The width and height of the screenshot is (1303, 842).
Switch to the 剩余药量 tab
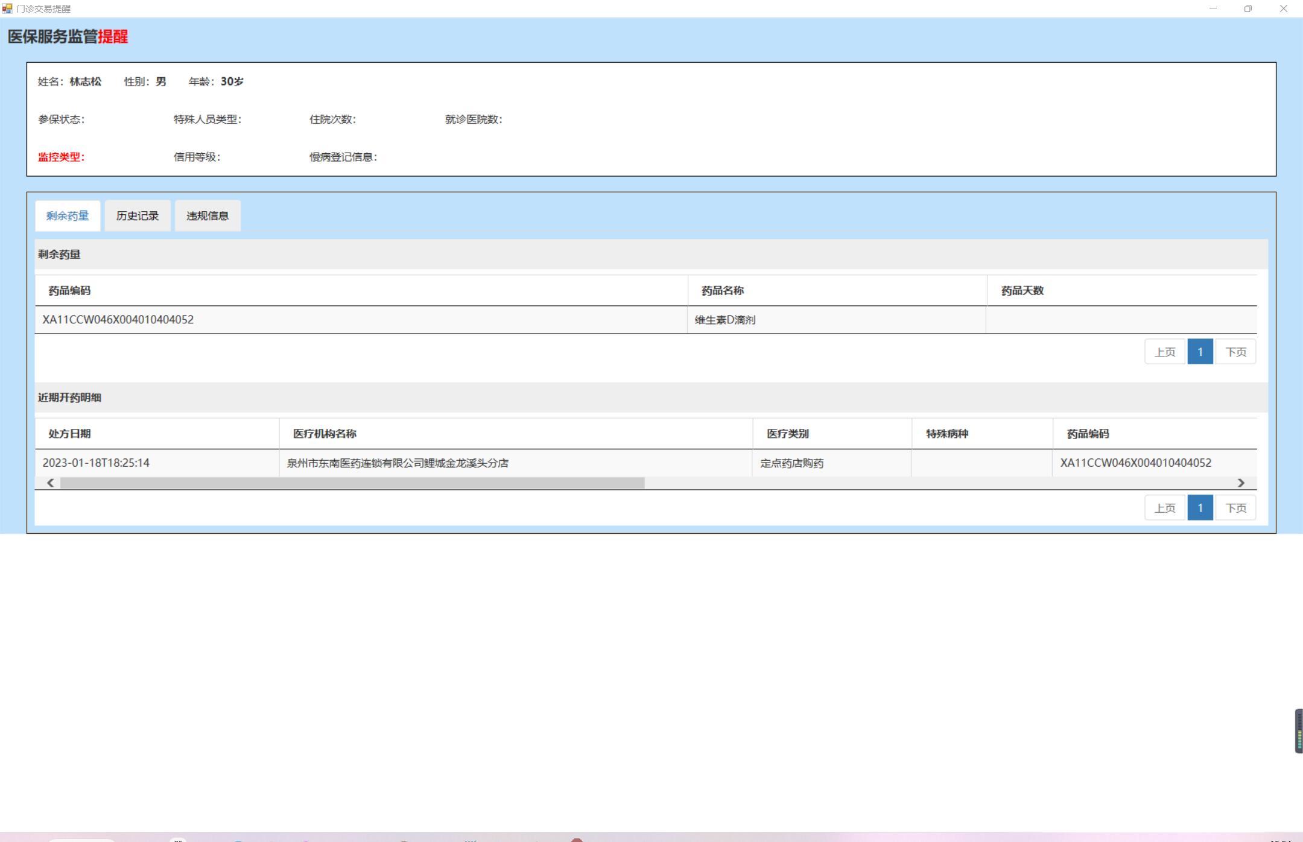68,216
